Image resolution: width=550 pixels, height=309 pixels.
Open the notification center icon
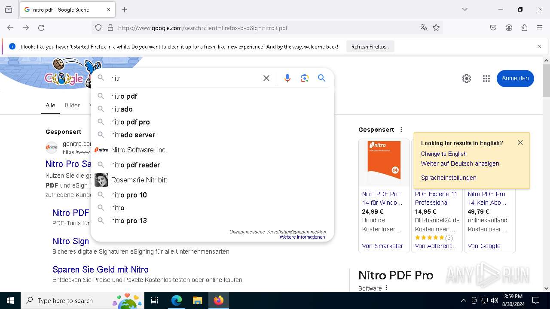536,300
